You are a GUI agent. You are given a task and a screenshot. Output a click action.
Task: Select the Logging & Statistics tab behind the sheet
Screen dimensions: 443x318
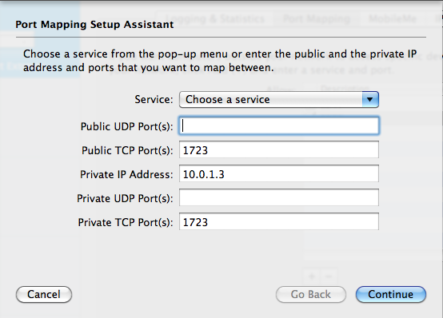coord(215,19)
